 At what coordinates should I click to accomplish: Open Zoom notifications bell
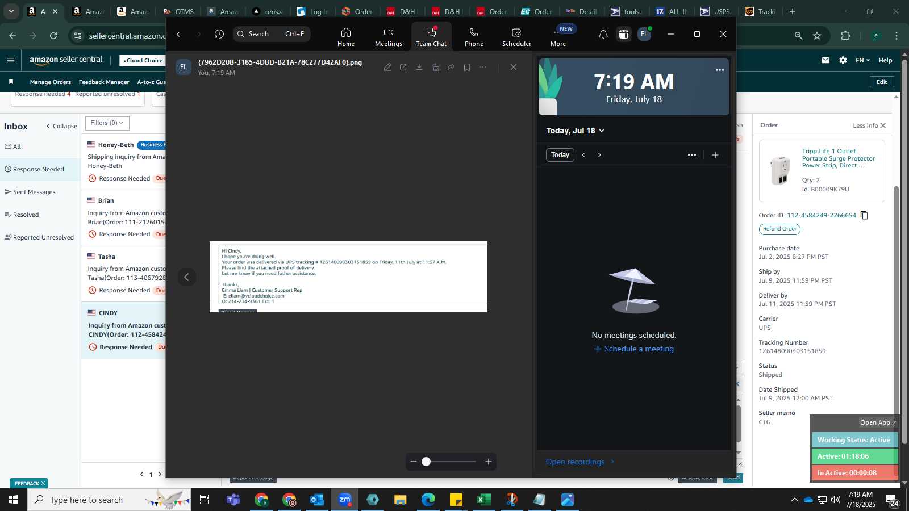603,34
